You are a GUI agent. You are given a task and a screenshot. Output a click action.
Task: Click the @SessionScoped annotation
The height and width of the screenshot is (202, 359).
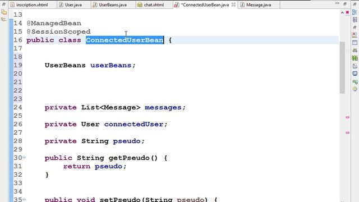point(58,31)
